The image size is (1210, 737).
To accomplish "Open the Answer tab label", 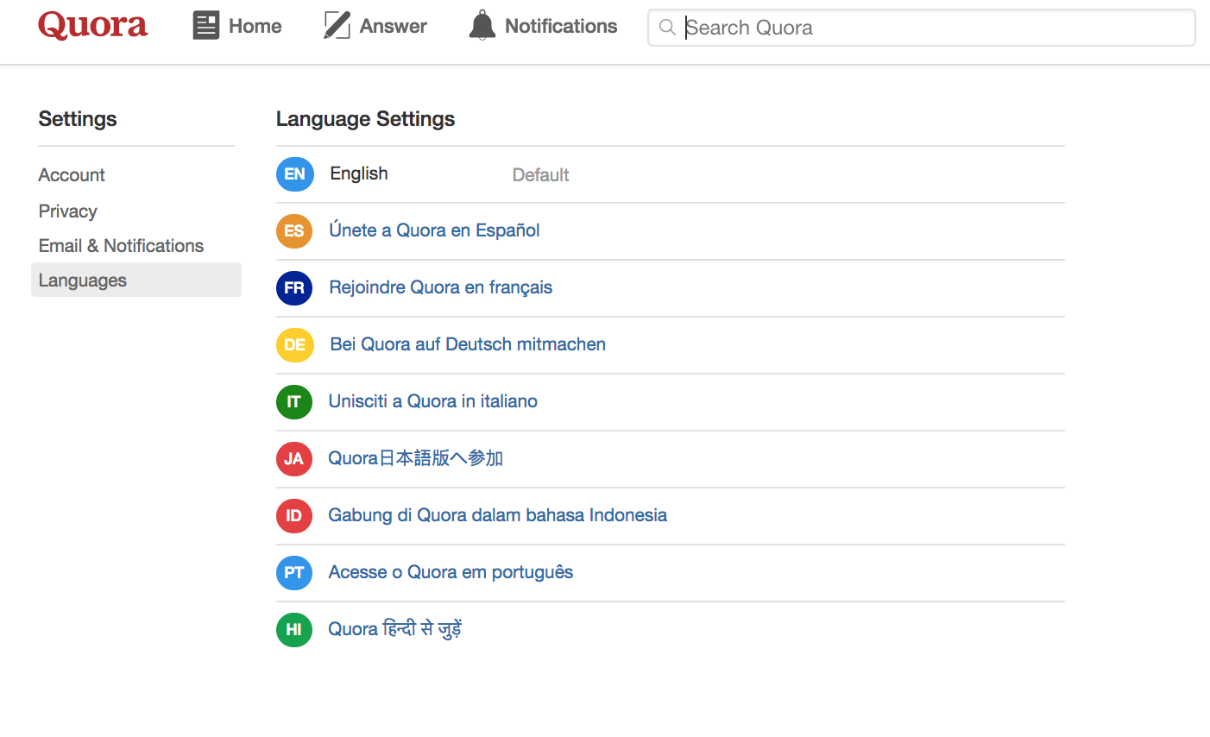I will (x=394, y=27).
